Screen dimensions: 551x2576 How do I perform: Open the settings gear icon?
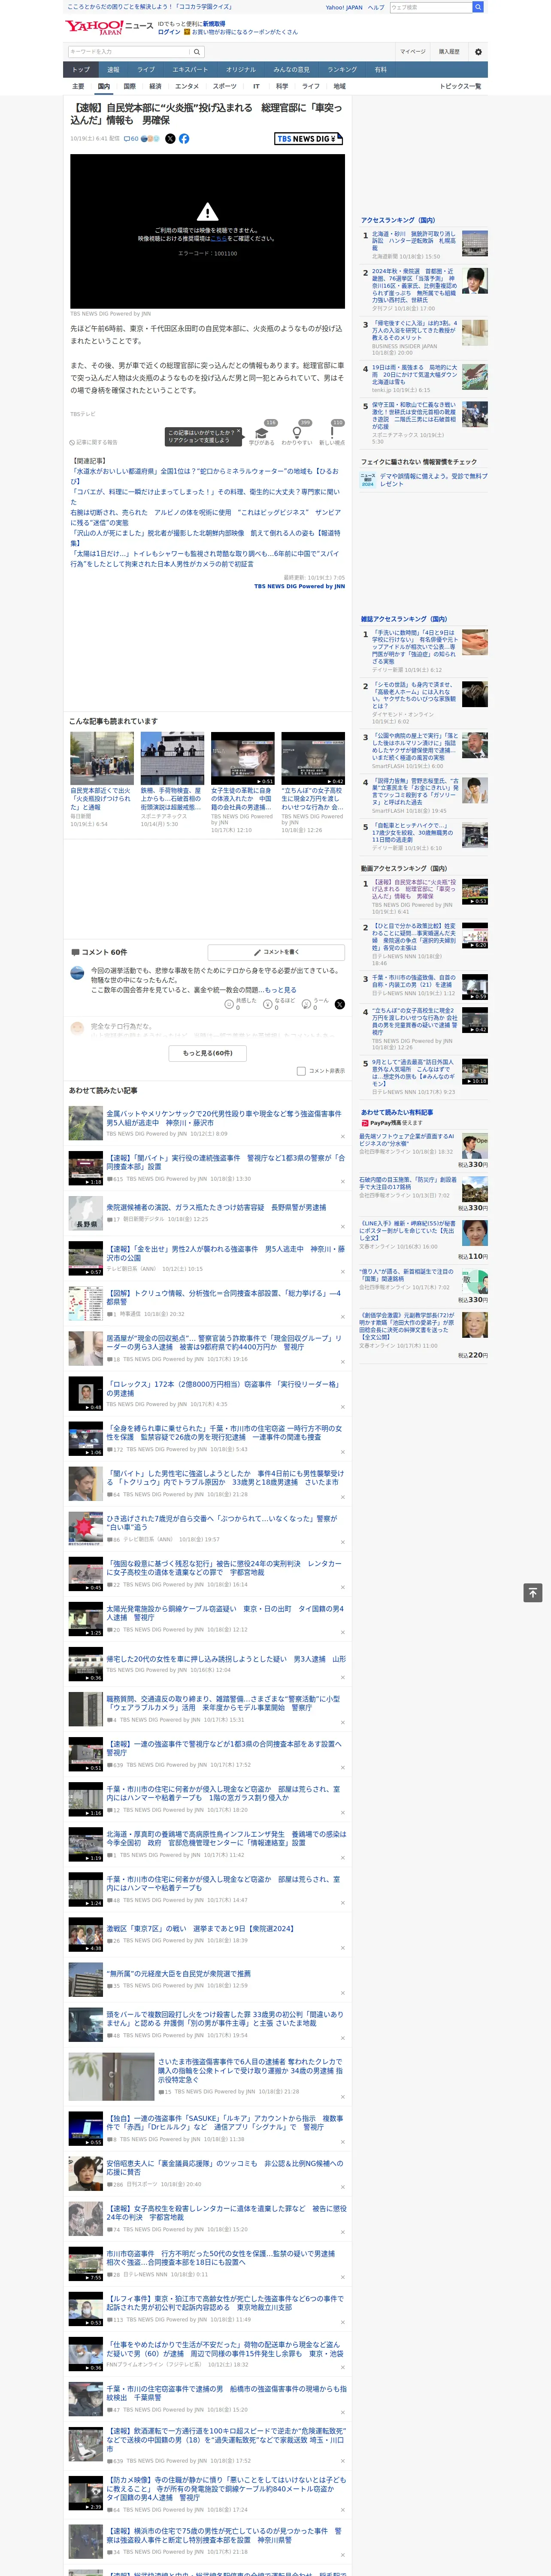[478, 51]
